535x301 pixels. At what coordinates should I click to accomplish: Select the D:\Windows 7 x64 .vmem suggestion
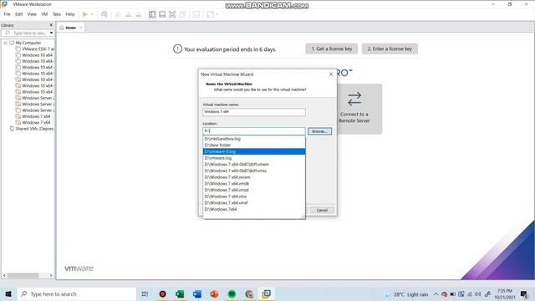pos(254,165)
